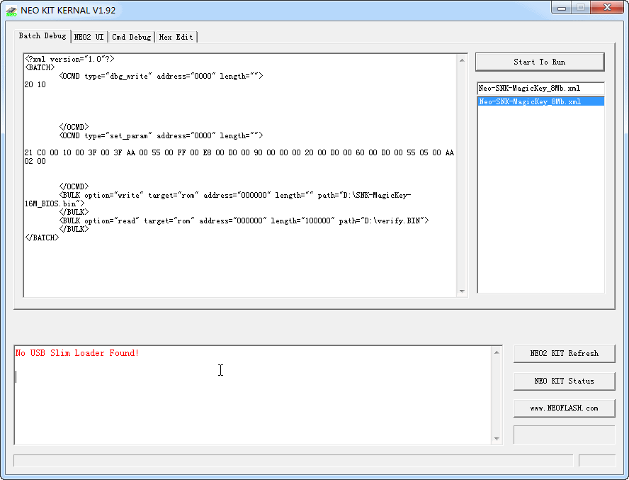Viewport: 629px width, 480px height.
Task: Go to the Hex Edit tab
Action: tap(176, 37)
